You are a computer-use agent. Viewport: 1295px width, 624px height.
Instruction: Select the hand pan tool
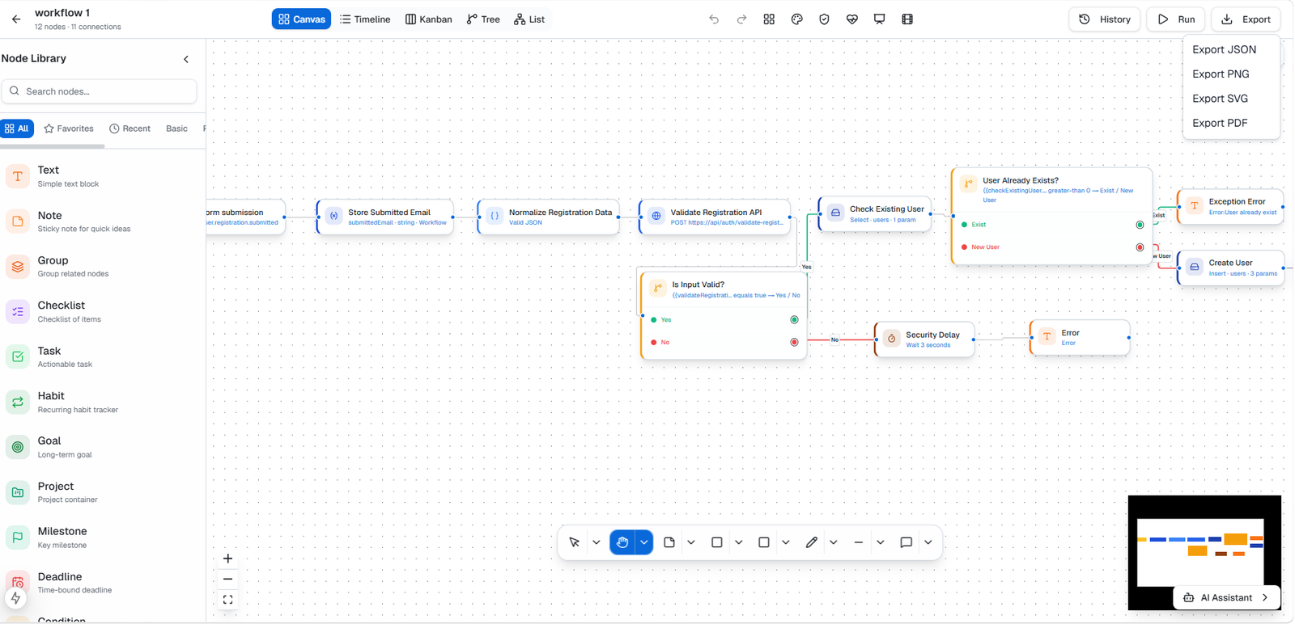[622, 542]
